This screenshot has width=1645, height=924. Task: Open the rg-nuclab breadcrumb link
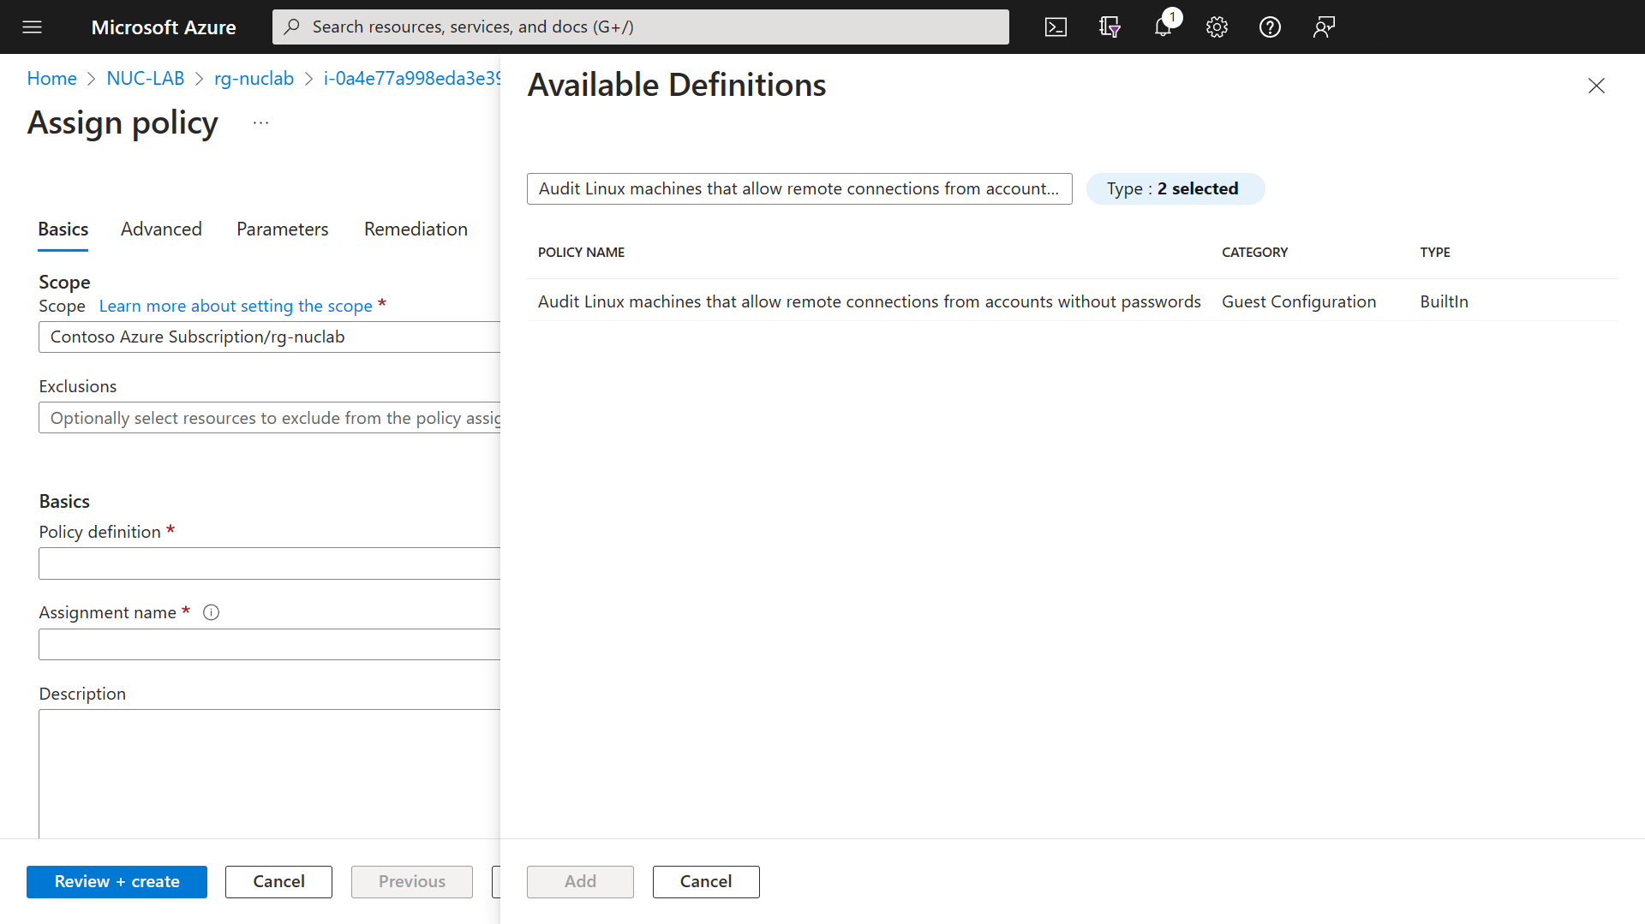click(x=254, y=78)
